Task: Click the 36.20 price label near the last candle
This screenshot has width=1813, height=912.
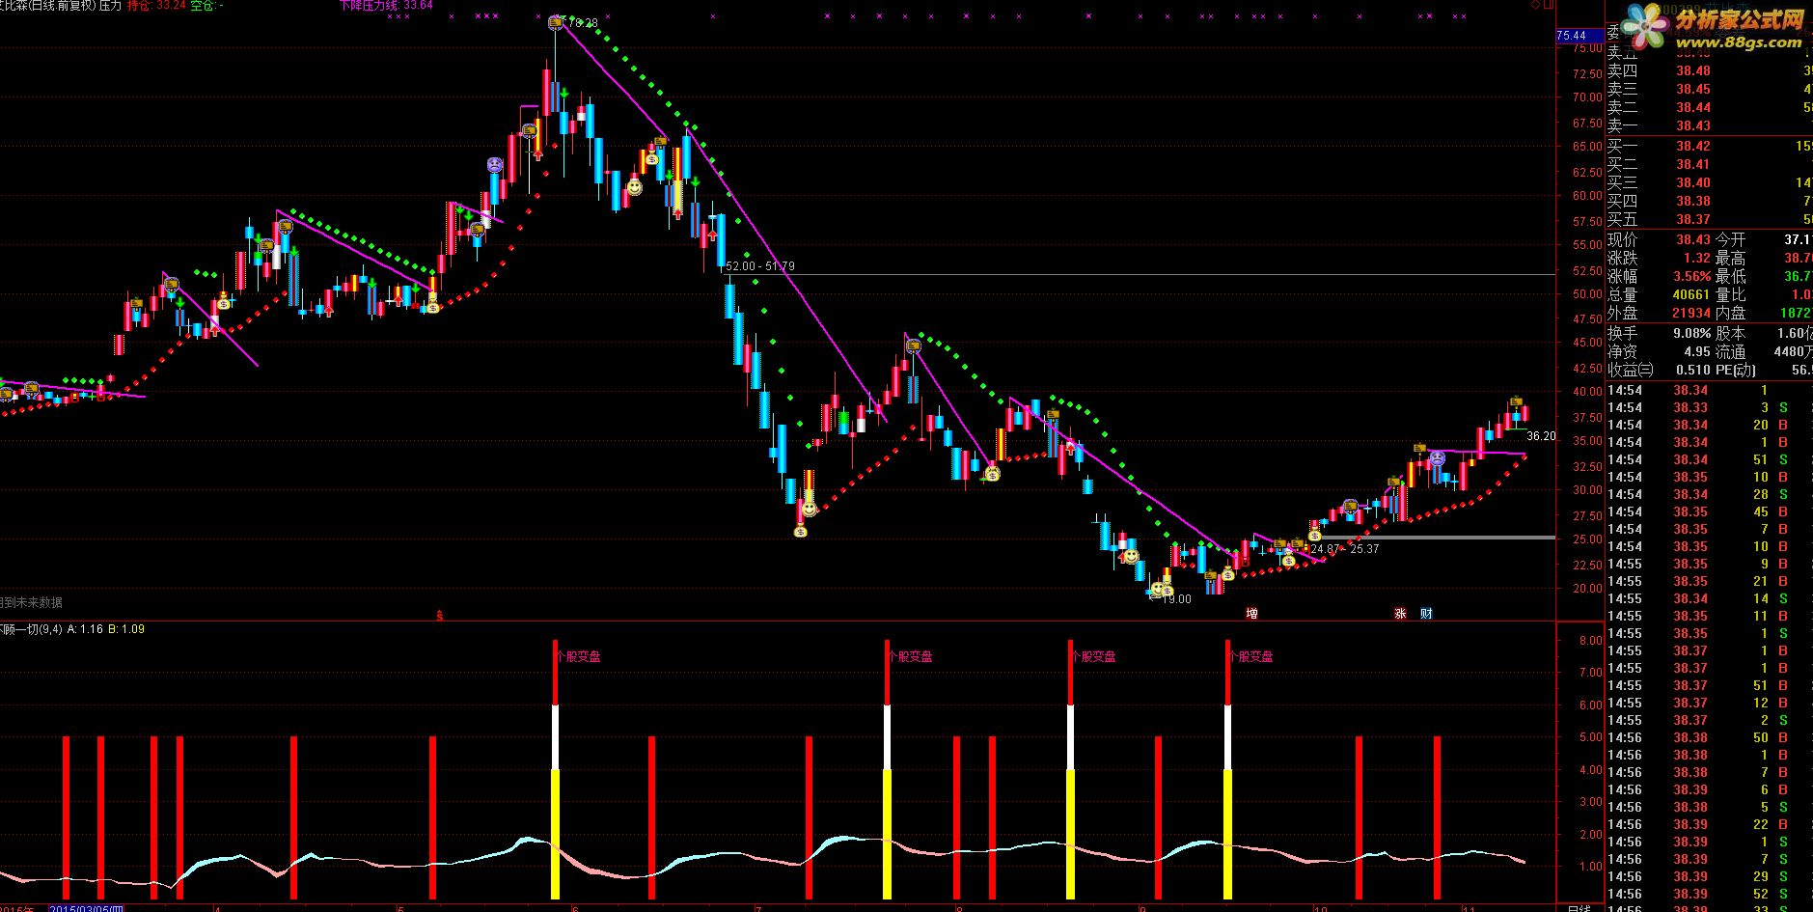Action: pyautogui.click(x=1541, y=435)
